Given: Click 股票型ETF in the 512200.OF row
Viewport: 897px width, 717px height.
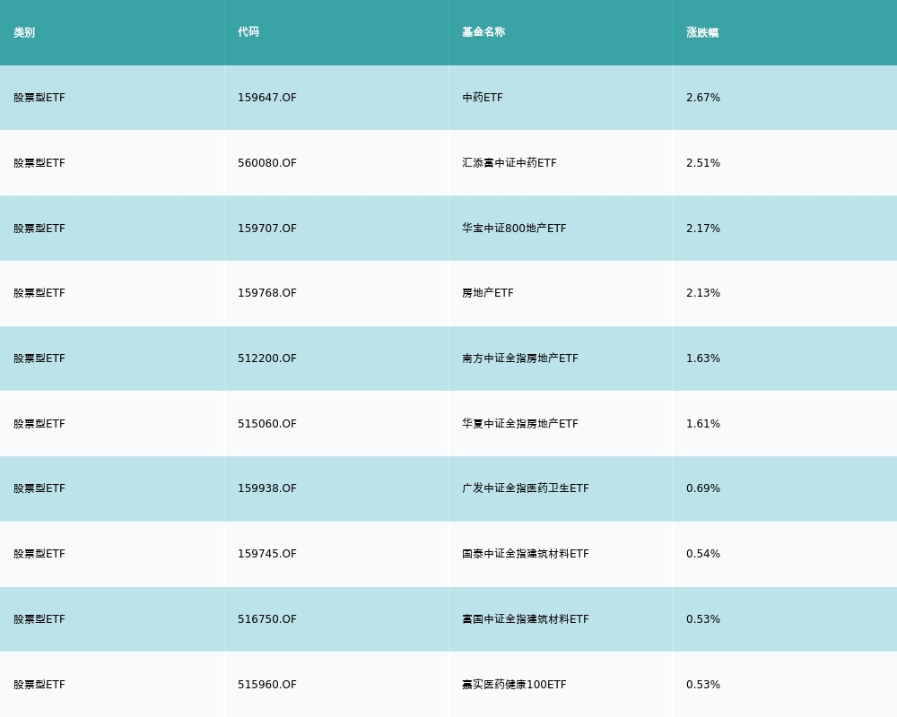Looking at the screenshot, I should [x=39, y=358].
